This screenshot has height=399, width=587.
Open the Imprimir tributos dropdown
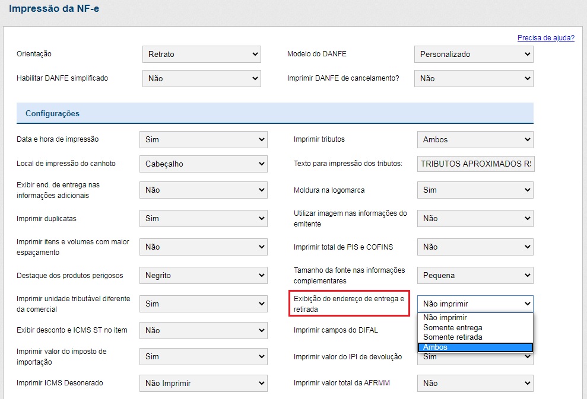pyautogui.click(x=475, y=139)
